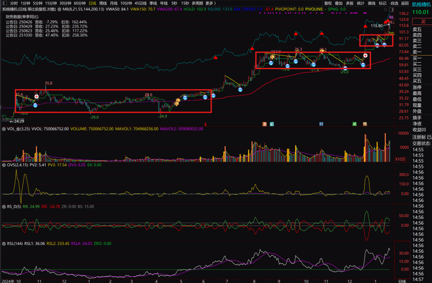The height and width of the screenshot is (283, 432).
Task: Switch to 1分钟 period
Action: pyautogui.click(x=25, y=3)
